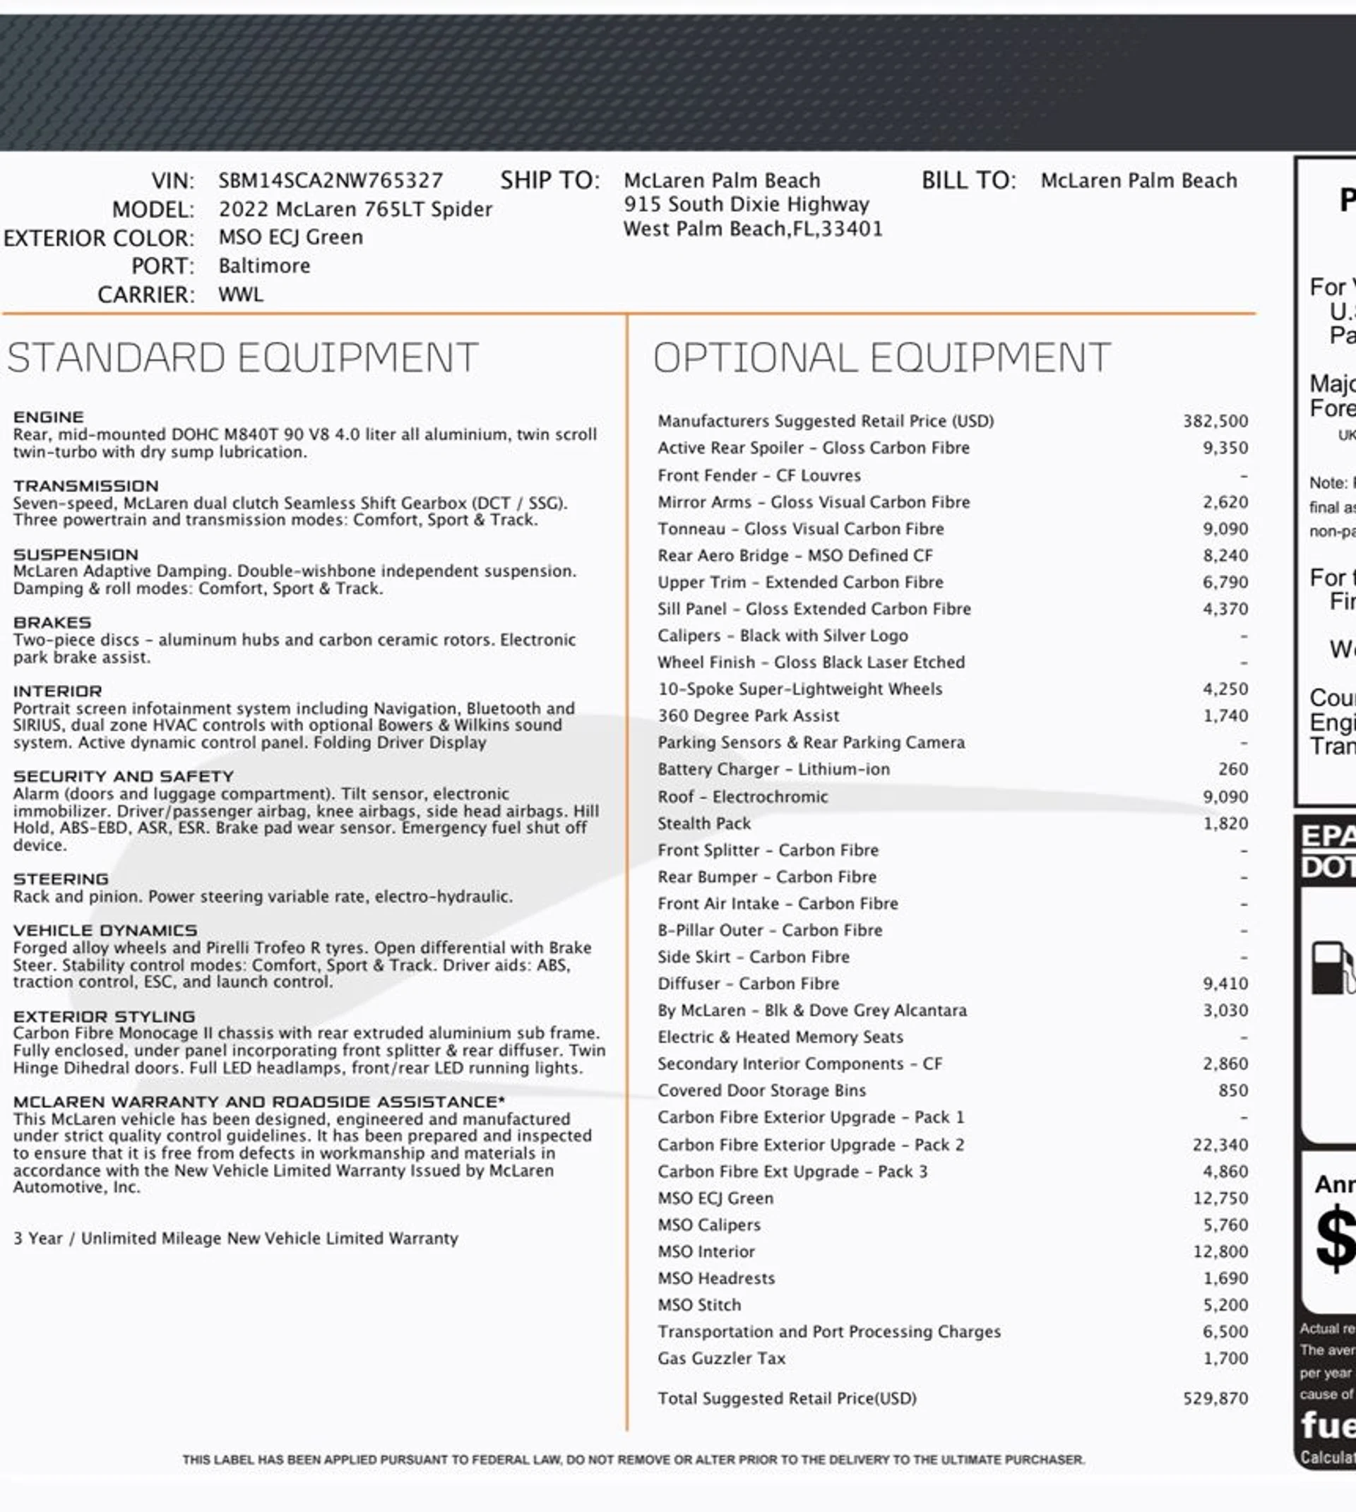Click the 2022 McLaren 765LT Spider model text
The width and height of the screenshot is (1356, 1512).
click(x=355, y=209)
